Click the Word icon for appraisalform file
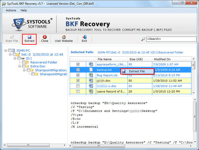This screenshot has height=150, width=199. click(91, 64)
